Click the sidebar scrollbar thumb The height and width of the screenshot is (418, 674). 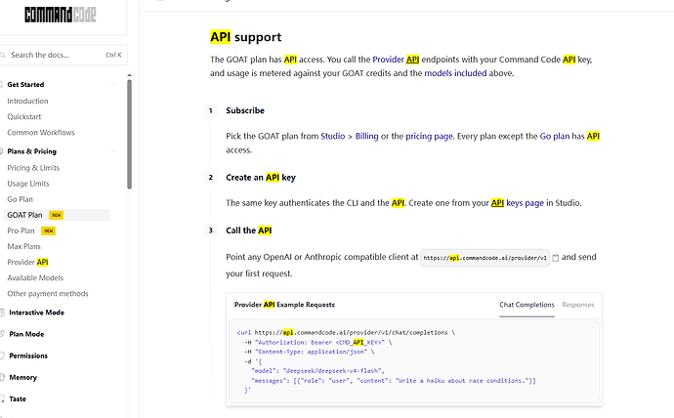pos(129,134)
